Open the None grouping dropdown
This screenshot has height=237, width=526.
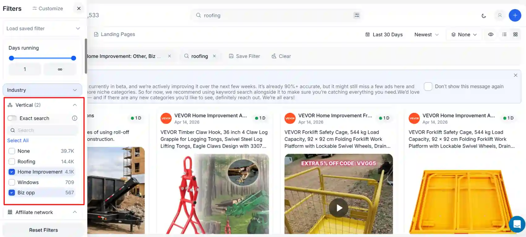click(464, 35)
